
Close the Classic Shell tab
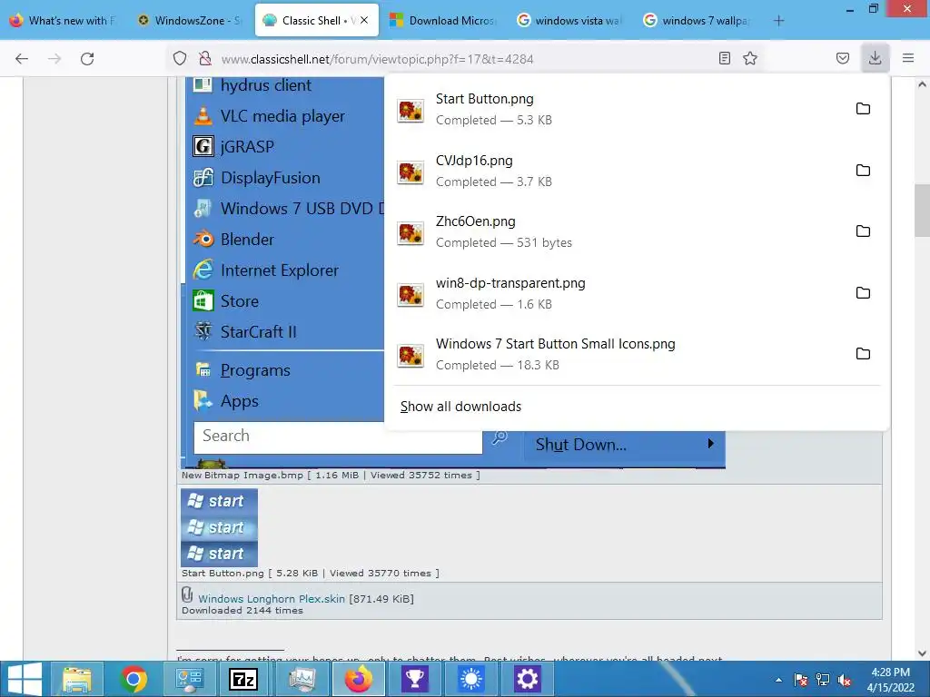(364, 20)
